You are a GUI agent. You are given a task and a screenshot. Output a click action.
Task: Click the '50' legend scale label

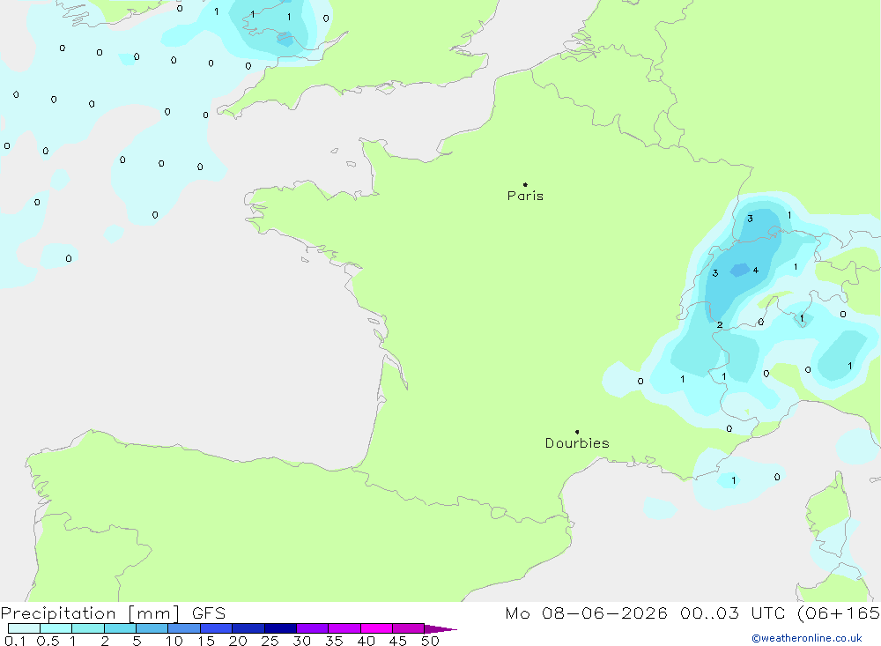tap(430, 641)
